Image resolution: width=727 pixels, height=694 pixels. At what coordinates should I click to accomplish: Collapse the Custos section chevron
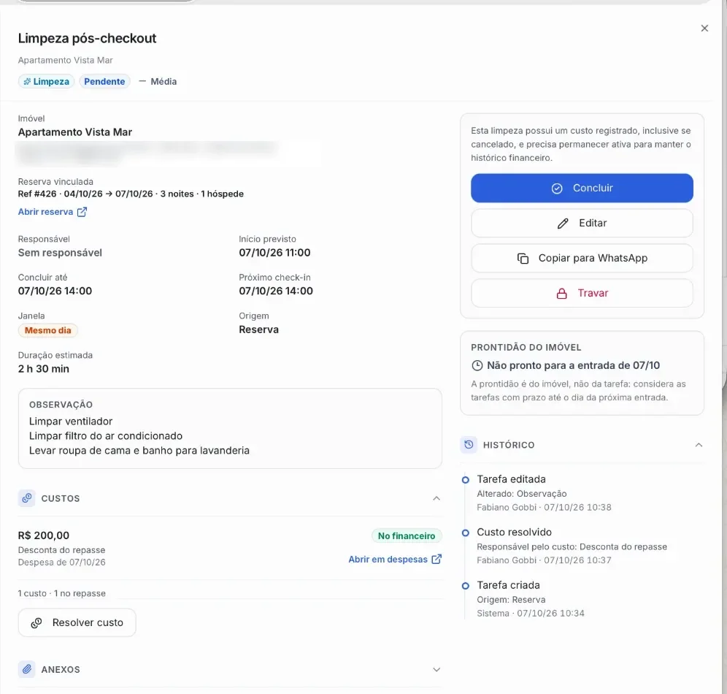436,498
